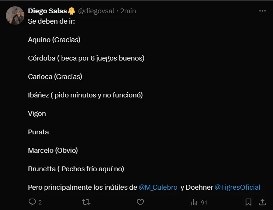Click the reply count number 2
The image size is (273, 210).
(40, 202)
